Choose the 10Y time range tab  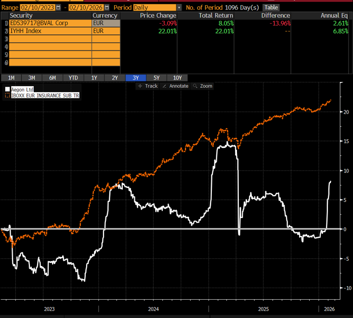[x=177, y=78]
